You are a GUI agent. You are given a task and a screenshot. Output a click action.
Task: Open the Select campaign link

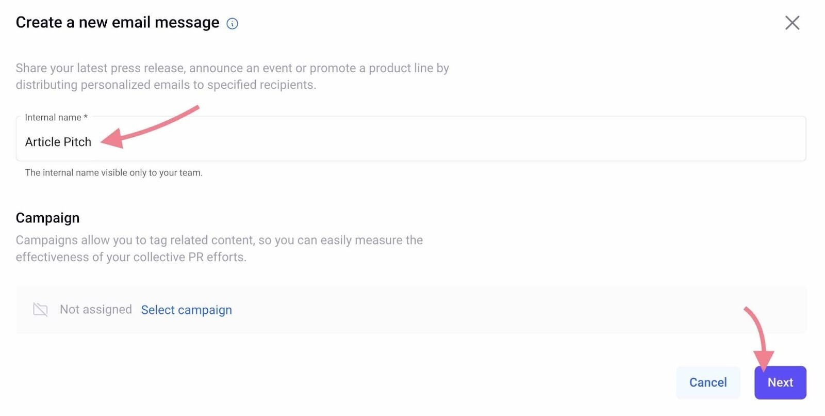click(186, 310)
